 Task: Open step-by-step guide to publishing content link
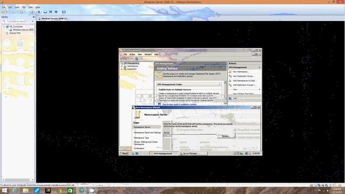tap(179, 104)
